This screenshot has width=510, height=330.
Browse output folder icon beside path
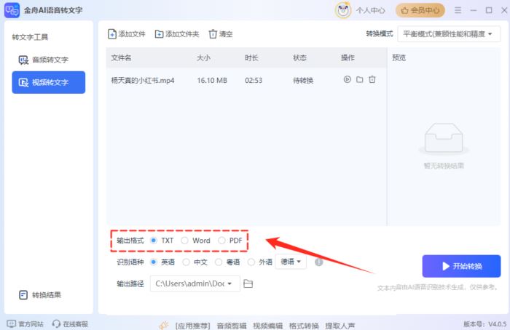pos(248,283)
